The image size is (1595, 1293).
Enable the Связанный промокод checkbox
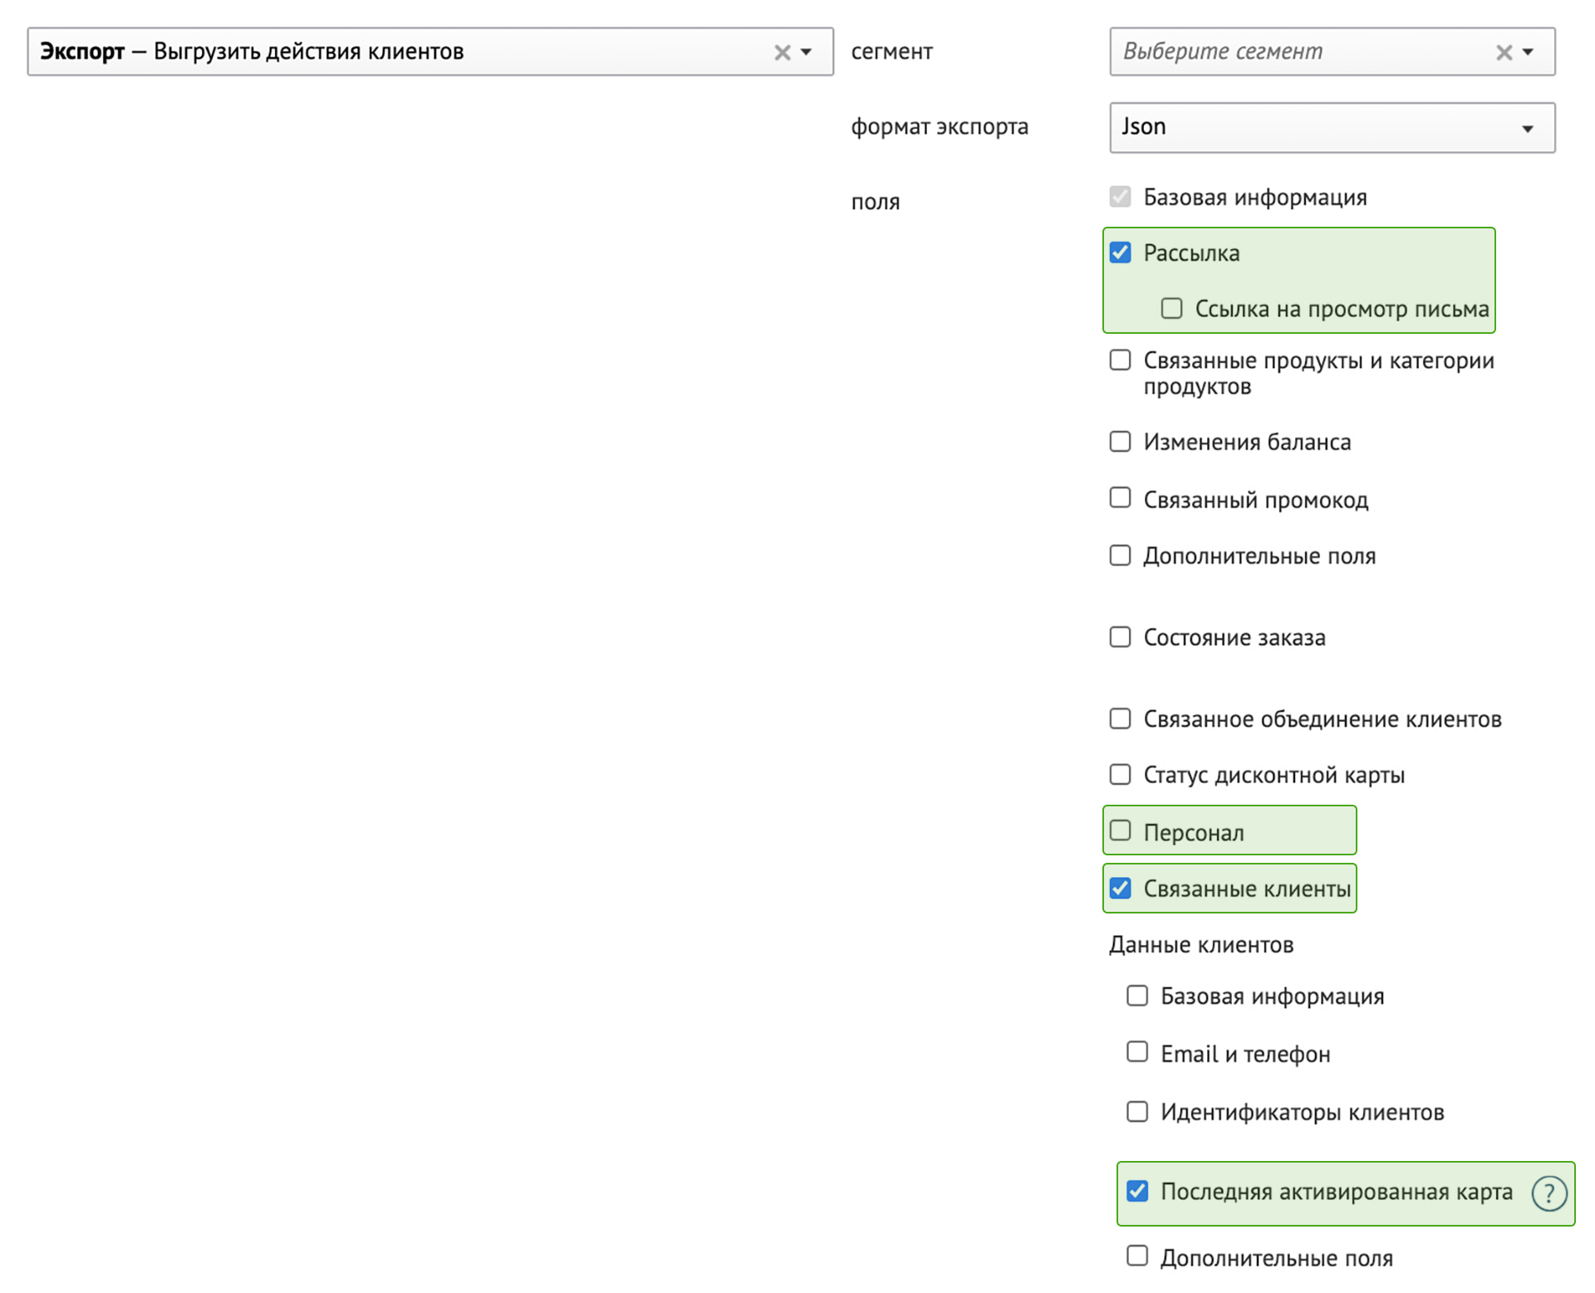pyautogui.click(x=1121, y=497)
